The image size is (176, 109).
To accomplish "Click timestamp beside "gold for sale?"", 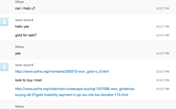I will [x=162, y=35].
